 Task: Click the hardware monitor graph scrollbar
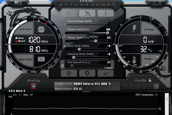(x=167, y=104)
